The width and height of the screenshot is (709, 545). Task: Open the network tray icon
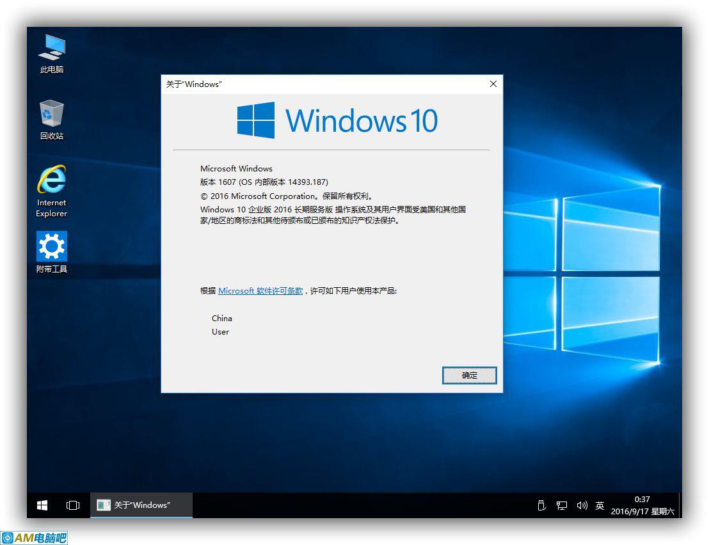click(x=562, y=505)
